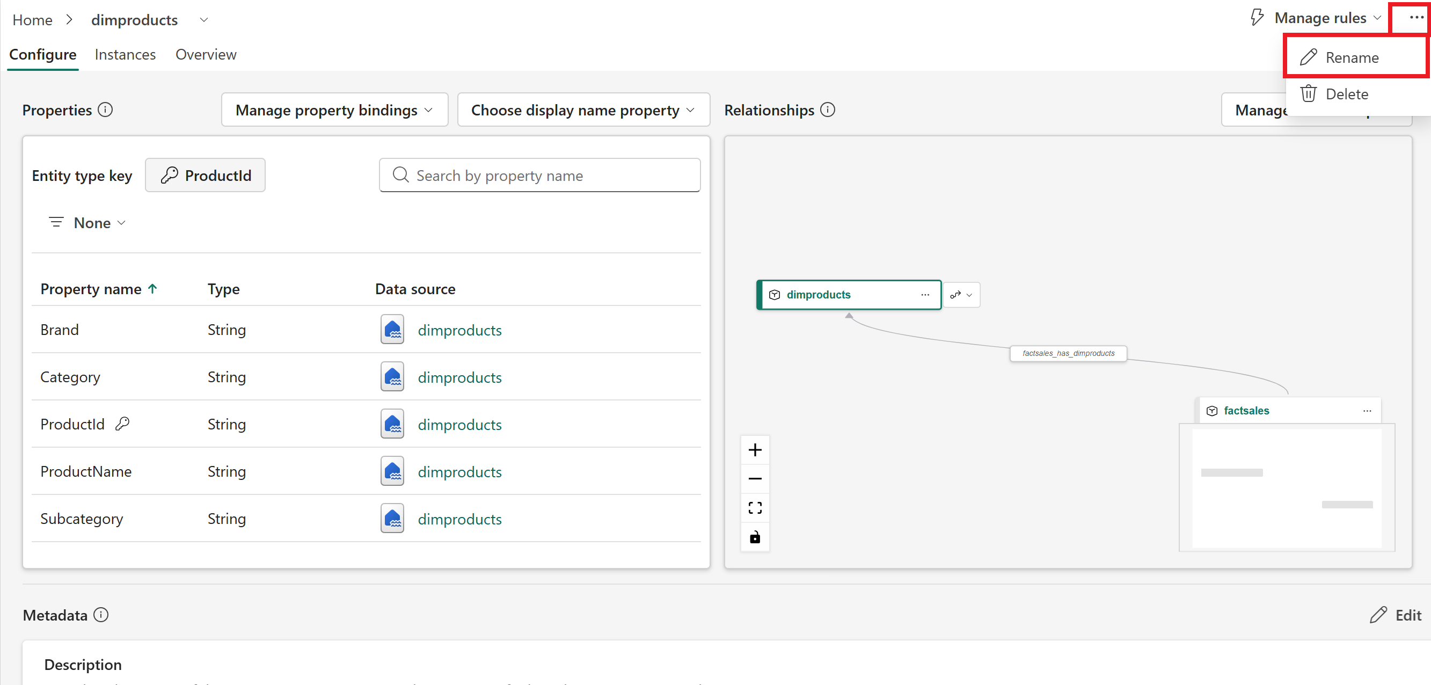Click lakehouse icon in the Subcategory row
This screenshot has height=685, width=1431.
(x=392, y=519)
